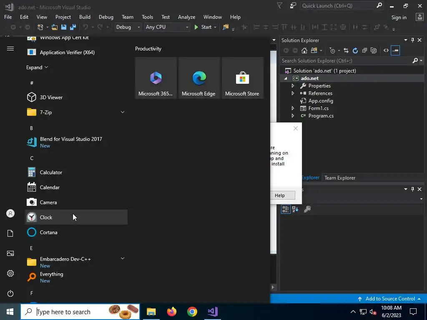
Task: Select App.config in Solution Explorer
Action: tap(321, 101)
